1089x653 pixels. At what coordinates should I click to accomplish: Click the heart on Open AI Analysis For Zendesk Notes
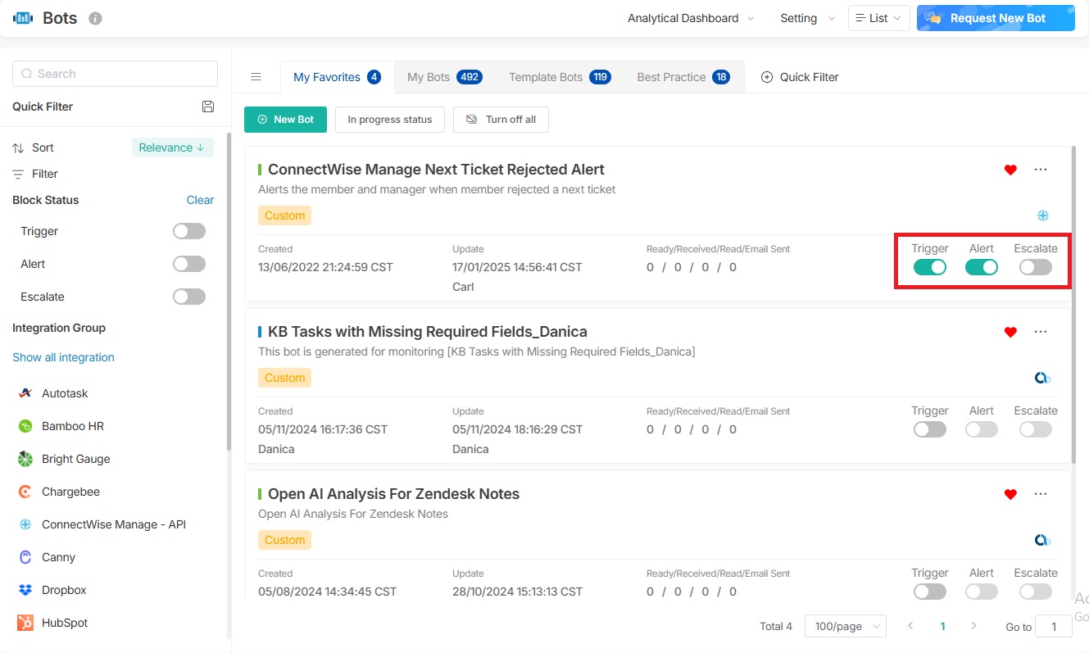[1010, 494]
